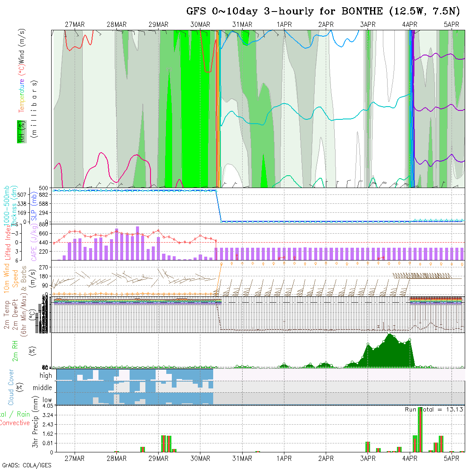Click the Run Total = 13.13 text
This screenshot has width=469, height=469.
pyautogui.click(x=434, y=409)
